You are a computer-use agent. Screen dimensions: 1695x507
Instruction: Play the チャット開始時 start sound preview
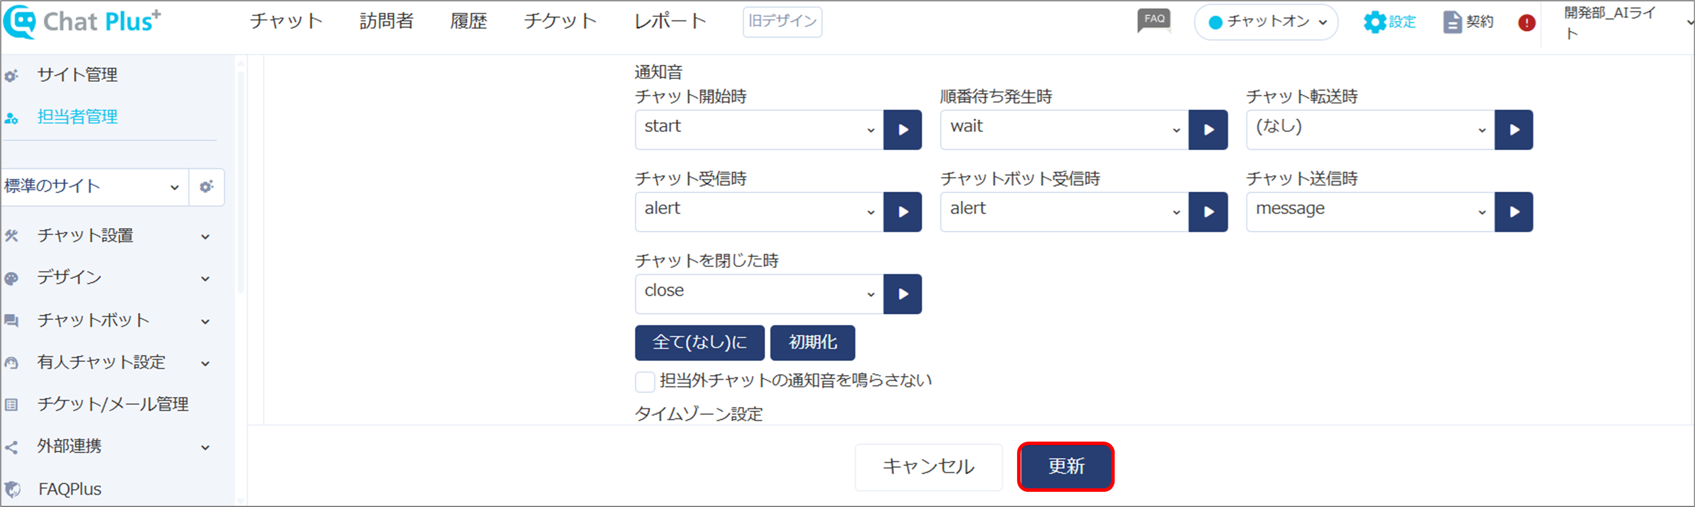(902, 130)
